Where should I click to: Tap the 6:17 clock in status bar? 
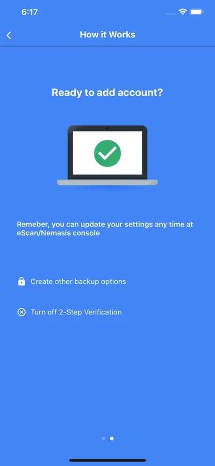pyautogui.click(x=30, y=12)
